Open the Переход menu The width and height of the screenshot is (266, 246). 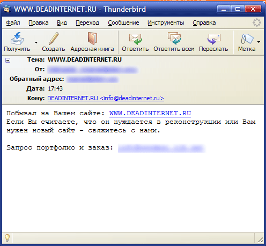point(87,23)
